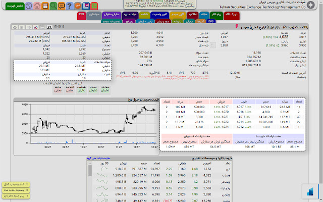Open the تصمیمات مجمع sub-tab
Image resolution: width=323 pixels, height=202 pixels.
click(112, 21)
